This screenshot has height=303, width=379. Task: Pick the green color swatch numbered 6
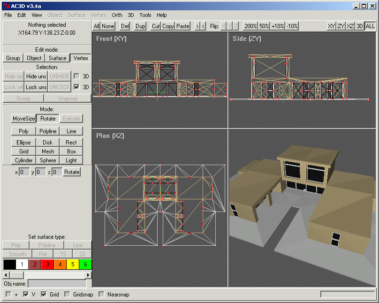coord(85,265)
